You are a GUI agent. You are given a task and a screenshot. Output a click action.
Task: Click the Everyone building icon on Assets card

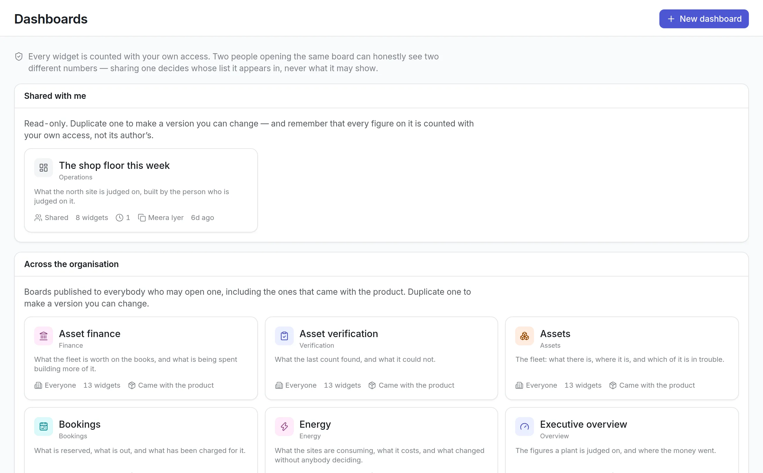519,385
